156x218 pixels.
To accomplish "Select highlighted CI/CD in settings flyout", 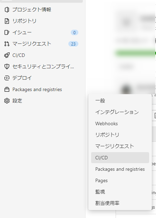I will [120, 158].
